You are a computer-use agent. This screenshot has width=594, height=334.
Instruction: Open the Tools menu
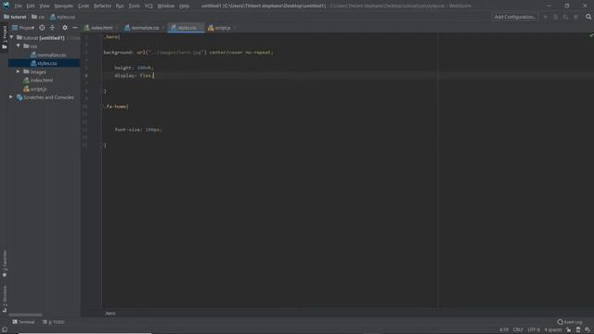[134, 6]
